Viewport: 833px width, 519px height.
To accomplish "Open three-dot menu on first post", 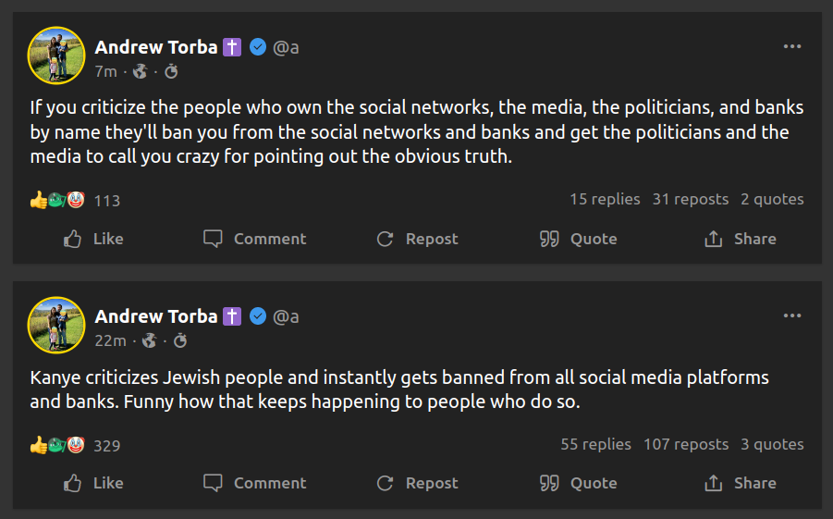I will 792,46.
